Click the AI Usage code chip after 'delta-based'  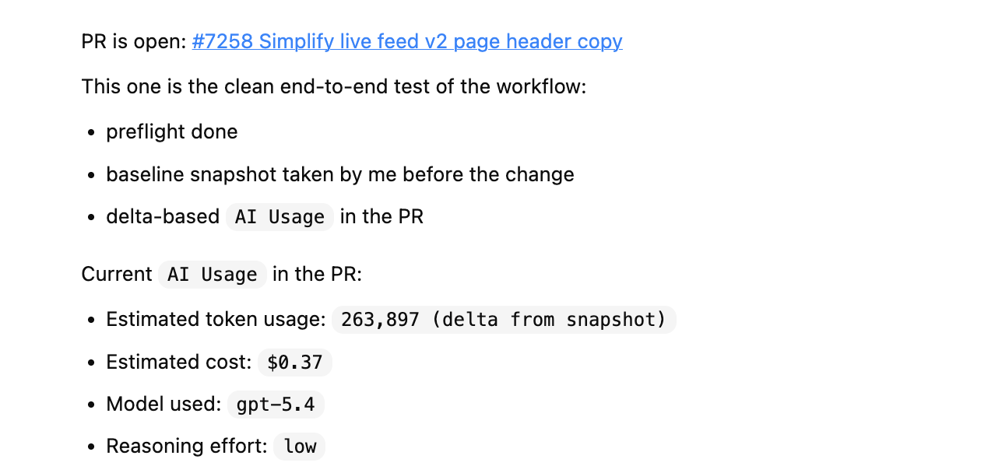pos(280,217)
